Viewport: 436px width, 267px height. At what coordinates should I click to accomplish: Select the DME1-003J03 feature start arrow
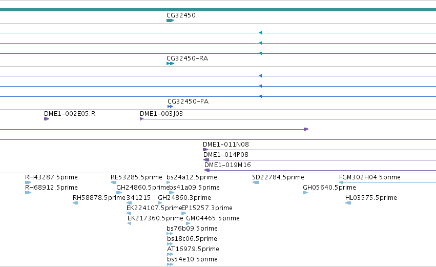click(142, 119)
